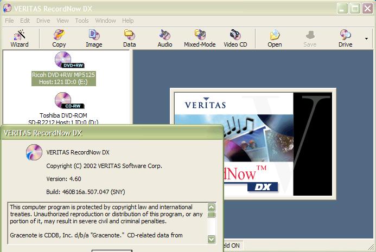Click the Toshiba DVD-ROM drive label
Image resolution: width=376 pixels, height=252 pixels.
[63, 119]
